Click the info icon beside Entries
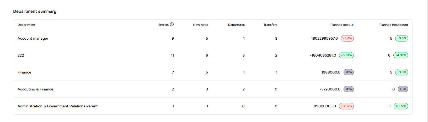This screenshot has height=122, width=428. 172,24
